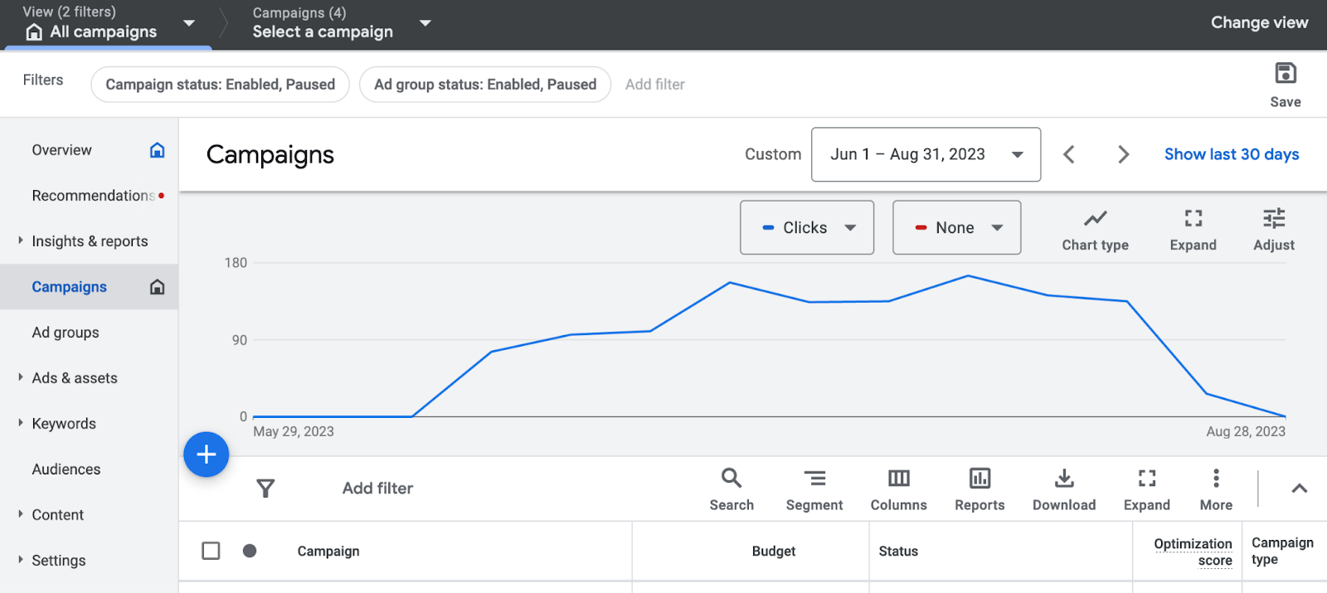Screen dimensions: 1327x593
Task: Open the Clicks metric dropdown
Action: (x=806, y=227)
